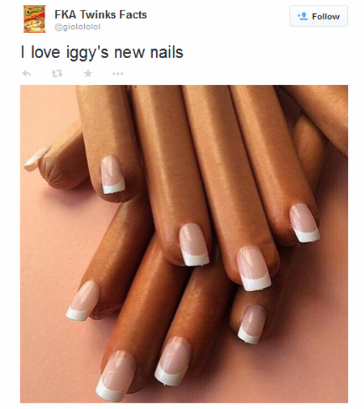
Task: Visit the @giolololol handle link
Action: 78,27
